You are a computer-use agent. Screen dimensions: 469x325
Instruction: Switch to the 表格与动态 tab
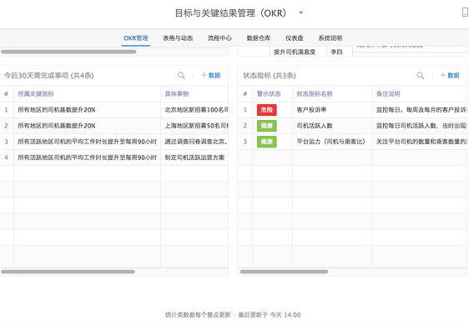pyautogui.click(x=178, y=38)
